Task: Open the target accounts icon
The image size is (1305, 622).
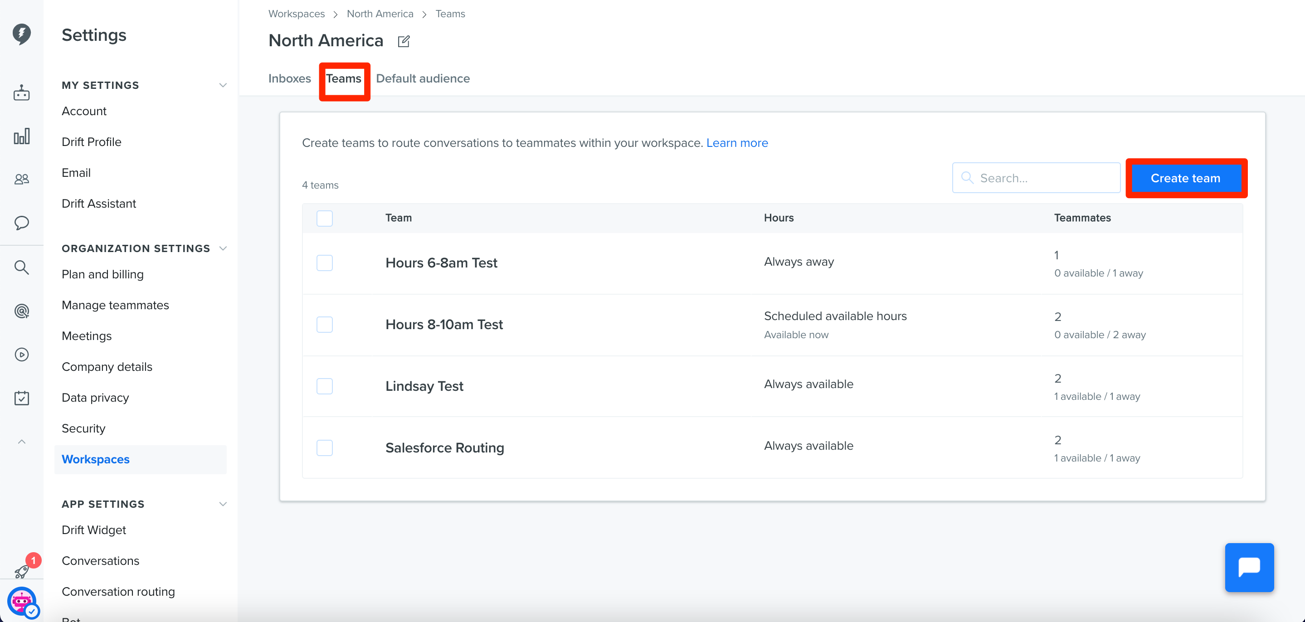Action: pos(21,311)
